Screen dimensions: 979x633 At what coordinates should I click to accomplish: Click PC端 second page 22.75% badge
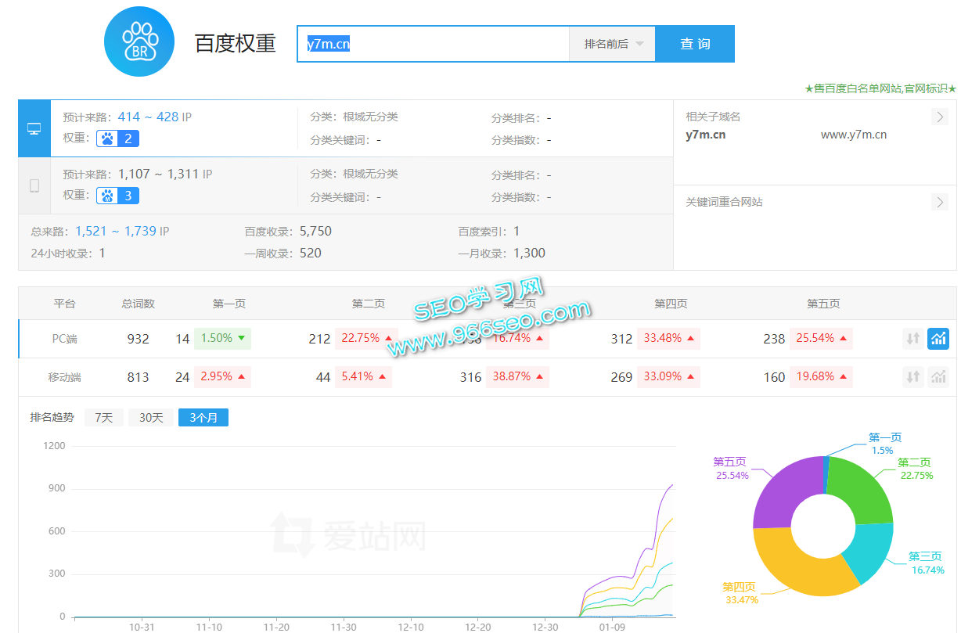pos(365,339)
